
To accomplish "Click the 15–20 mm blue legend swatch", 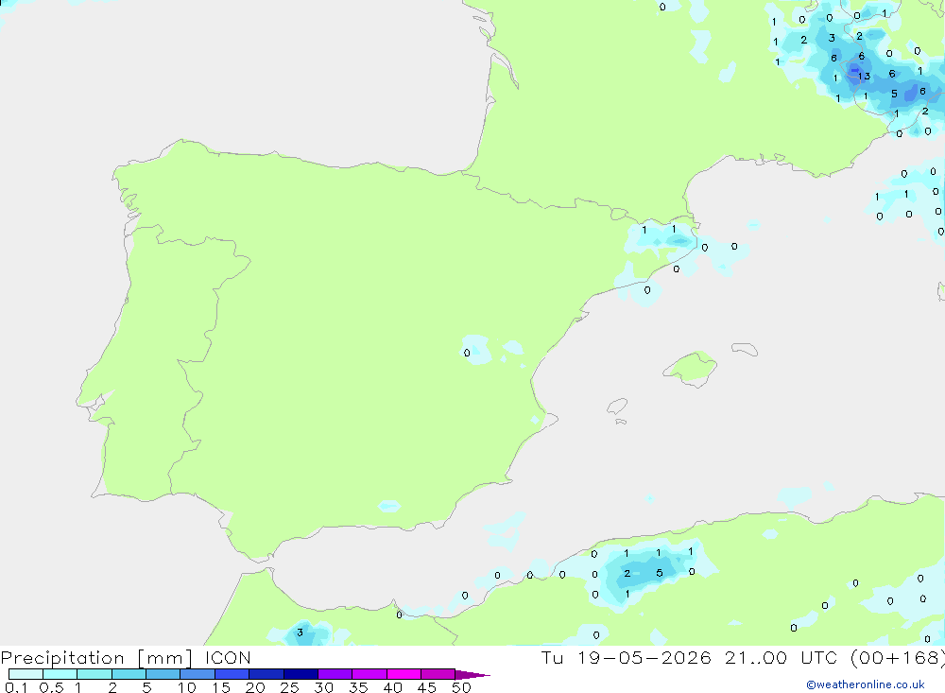I will pyautogui.click(x=232, y=674).
